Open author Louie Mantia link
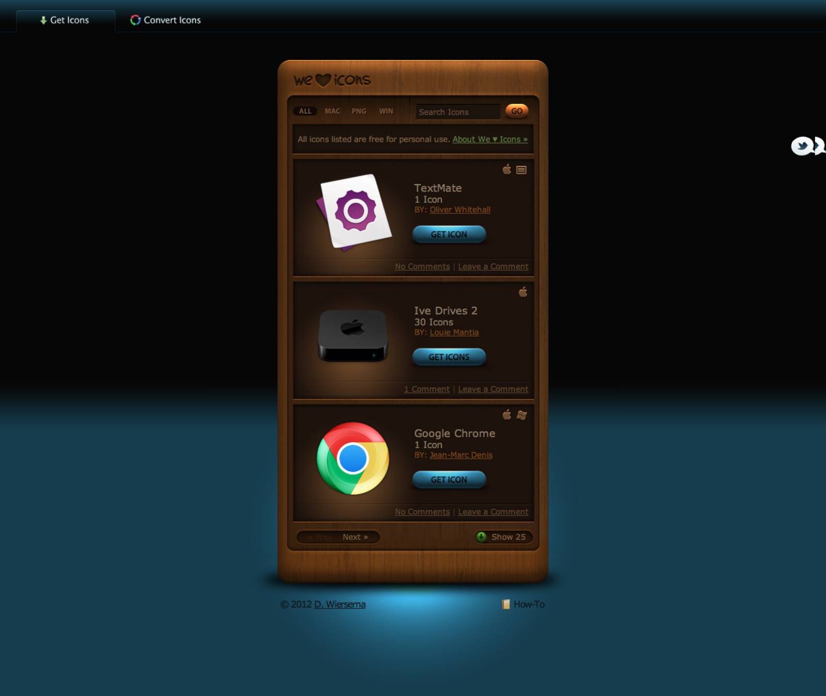826x696 pixels. pyautogui.click(x=454, y=333)
